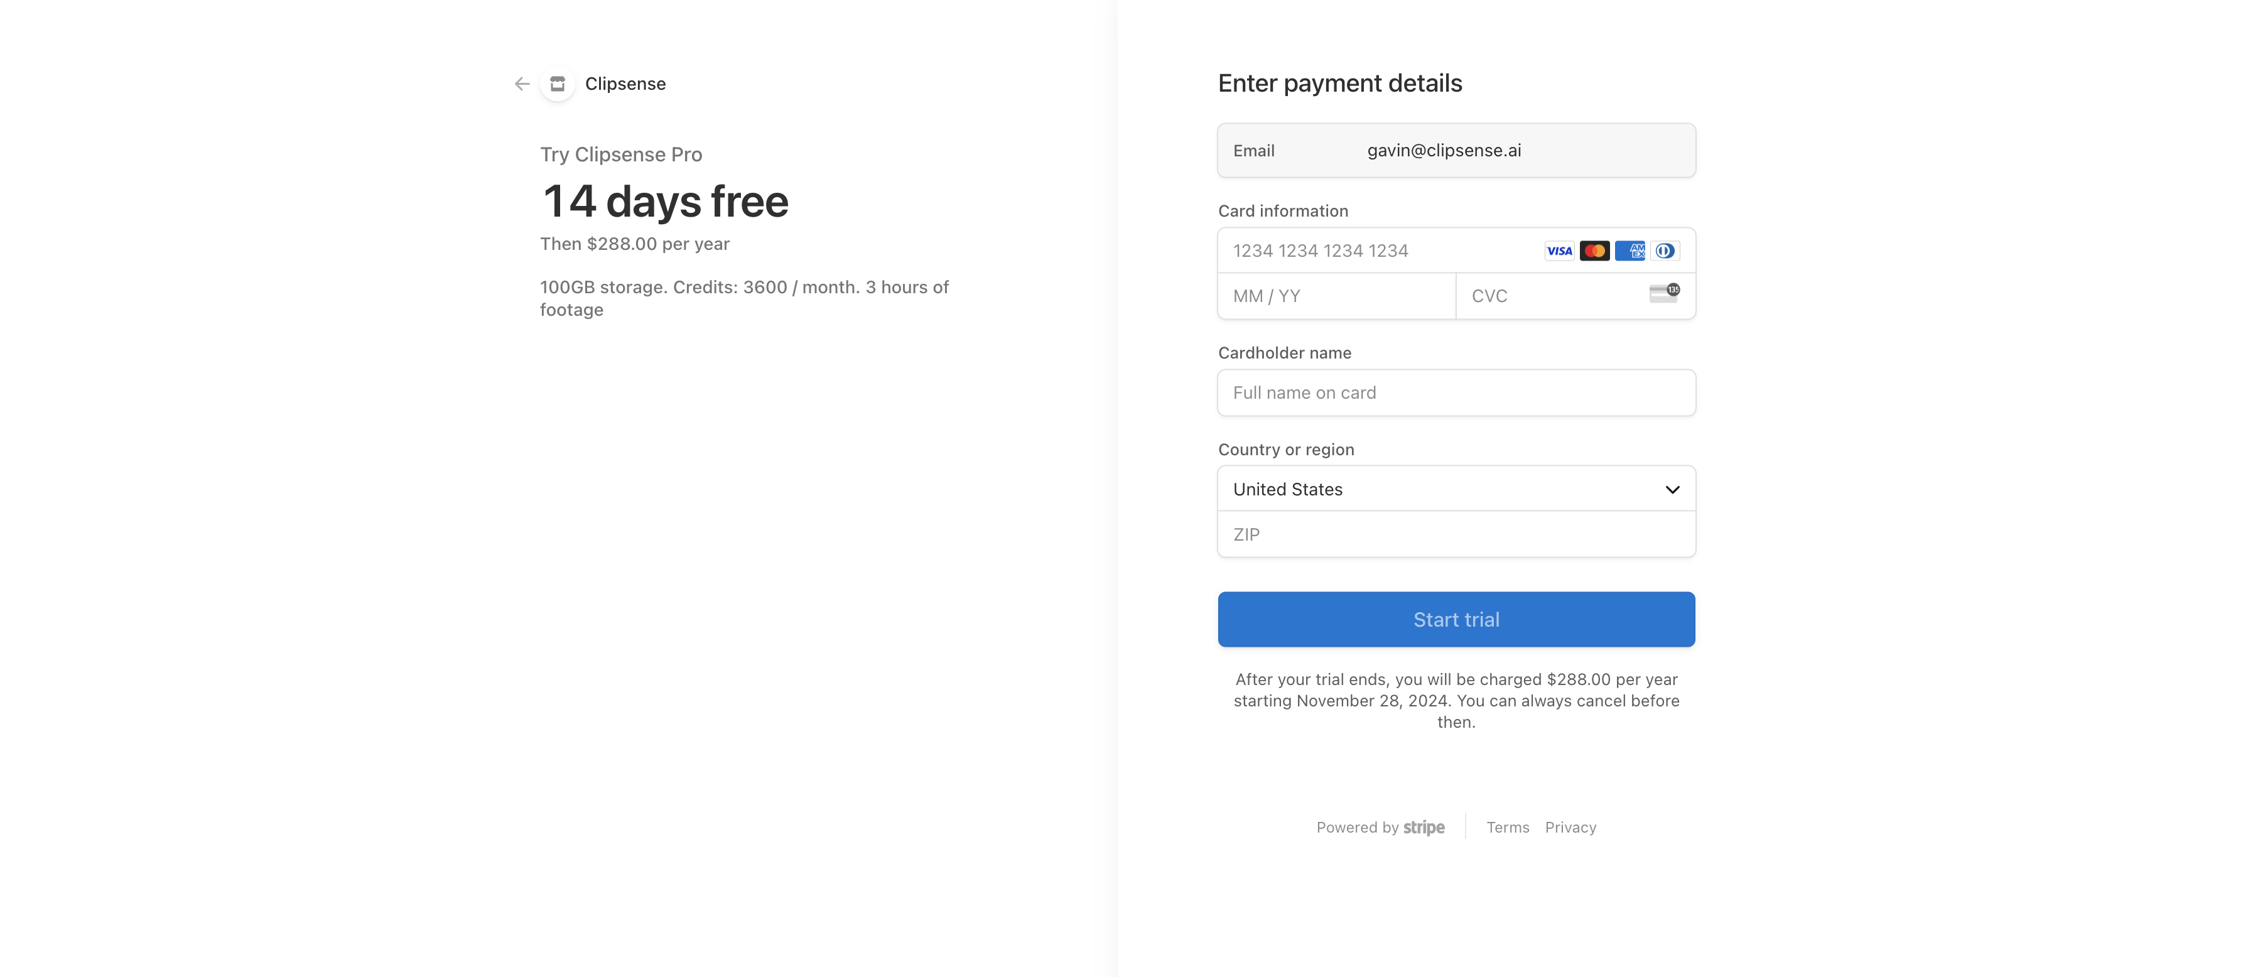Click the Email field

click(1456, 151)
